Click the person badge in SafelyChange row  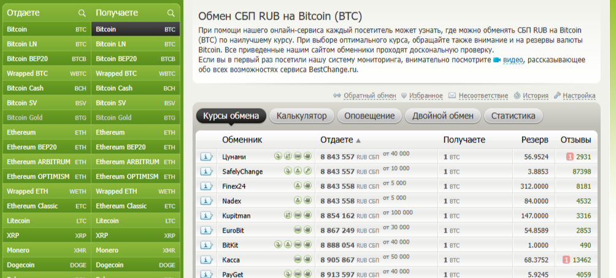click(x=298, y=171)
